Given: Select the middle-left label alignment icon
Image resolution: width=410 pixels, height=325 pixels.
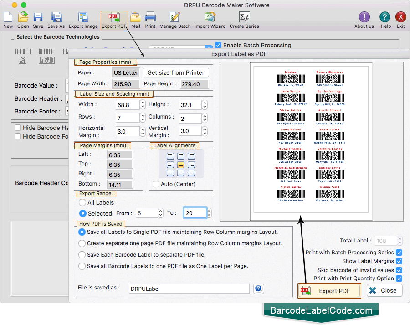Looking at the screenshot, I should coord(170,165).
